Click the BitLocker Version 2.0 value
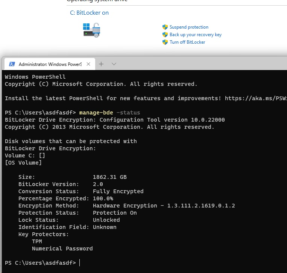This screenshot has width=287, height=273. click(x=98, y=184)
